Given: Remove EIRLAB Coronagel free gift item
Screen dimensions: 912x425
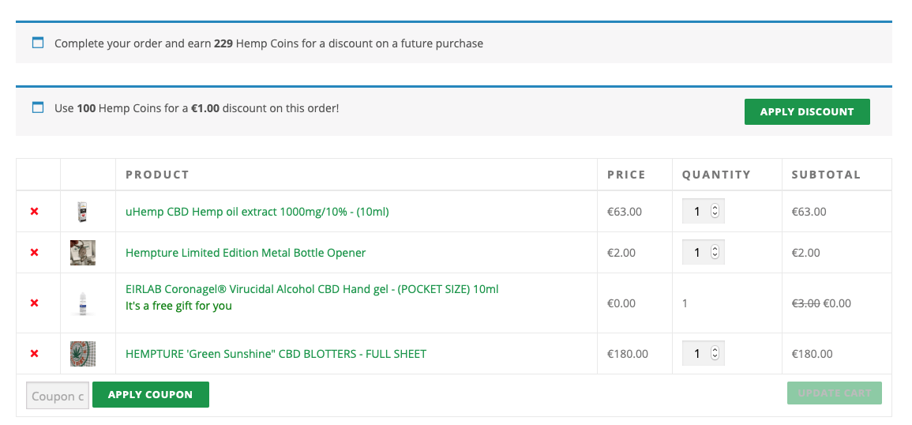Looking at the screenshot, I should pyautogui.click(x=34, y=303).
